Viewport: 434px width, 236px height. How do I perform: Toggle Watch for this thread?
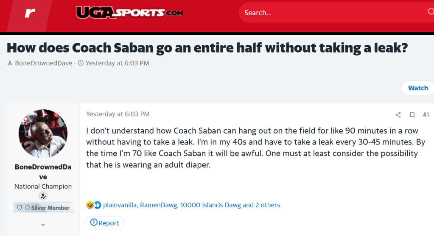pyautogui.click(x=417, y=88)
